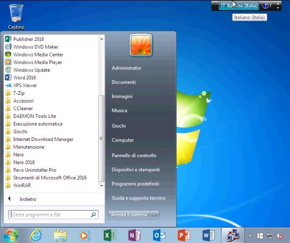The height and width of the screenshot is (243, 290).
Task: Click IT Italiano (Italia) language bar button
Action: pyautogui.click(x=239, y=6)
